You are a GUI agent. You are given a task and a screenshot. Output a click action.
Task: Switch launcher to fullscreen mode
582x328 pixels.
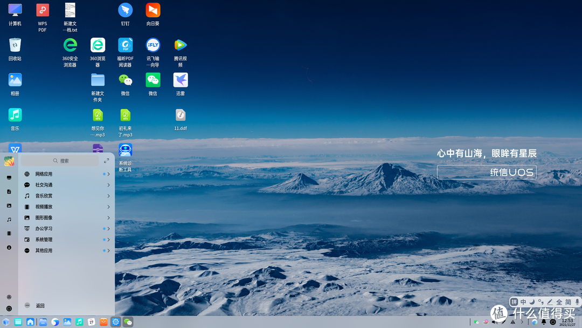[107, 161]
